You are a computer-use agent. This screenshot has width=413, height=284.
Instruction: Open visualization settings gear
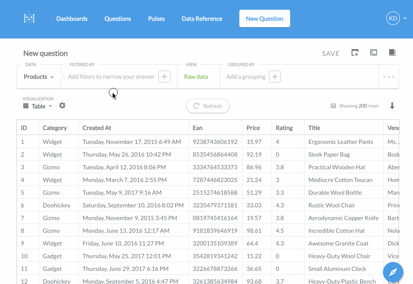click(x=62, y=105)
